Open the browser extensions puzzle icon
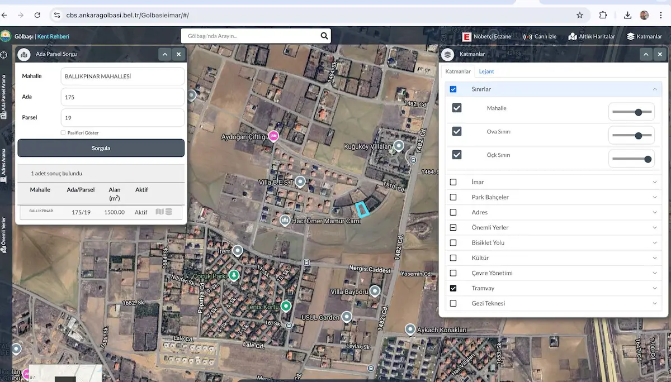This screenshot has width=671, height=382. pos(603,15)
